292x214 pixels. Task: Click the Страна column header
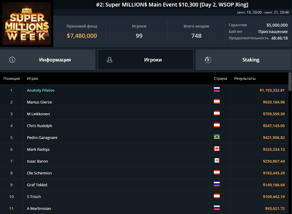tap(220, 79)
